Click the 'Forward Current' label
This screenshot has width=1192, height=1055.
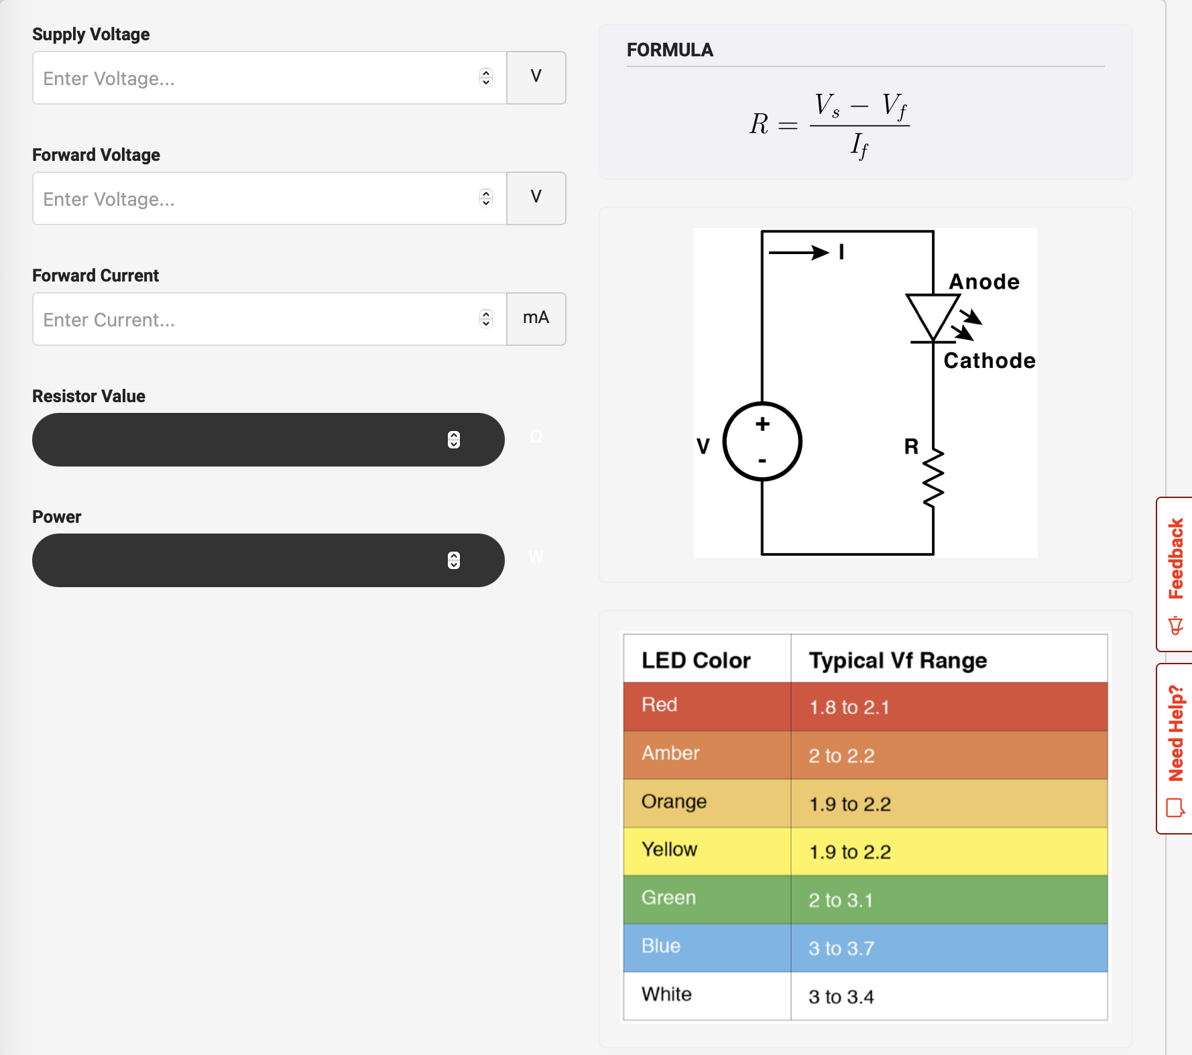click(x=96, y=275)
